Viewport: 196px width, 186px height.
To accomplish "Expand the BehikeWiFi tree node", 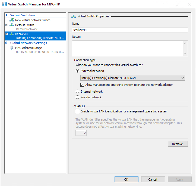I will pos(7,34).
